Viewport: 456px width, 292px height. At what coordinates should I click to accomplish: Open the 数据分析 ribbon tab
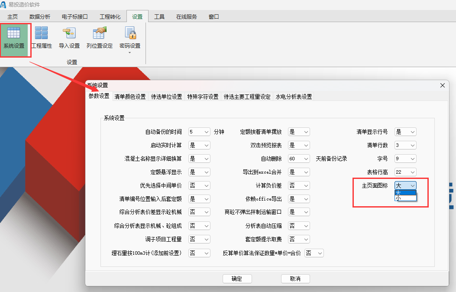pyautogui.click(x=40, y=17)
